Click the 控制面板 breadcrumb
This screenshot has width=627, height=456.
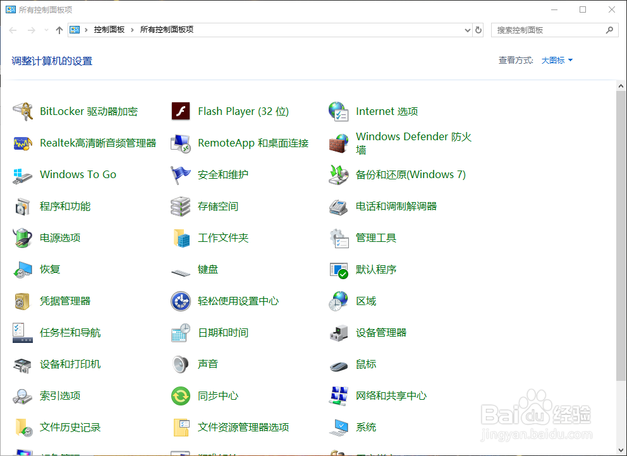click(x=109, y=30)
